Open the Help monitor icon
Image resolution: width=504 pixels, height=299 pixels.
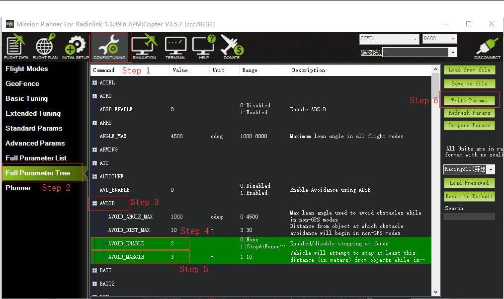click(204, 47)
